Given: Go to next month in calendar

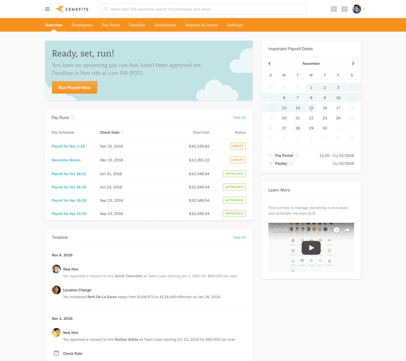Looking at the screenshot, I should 353,63.
